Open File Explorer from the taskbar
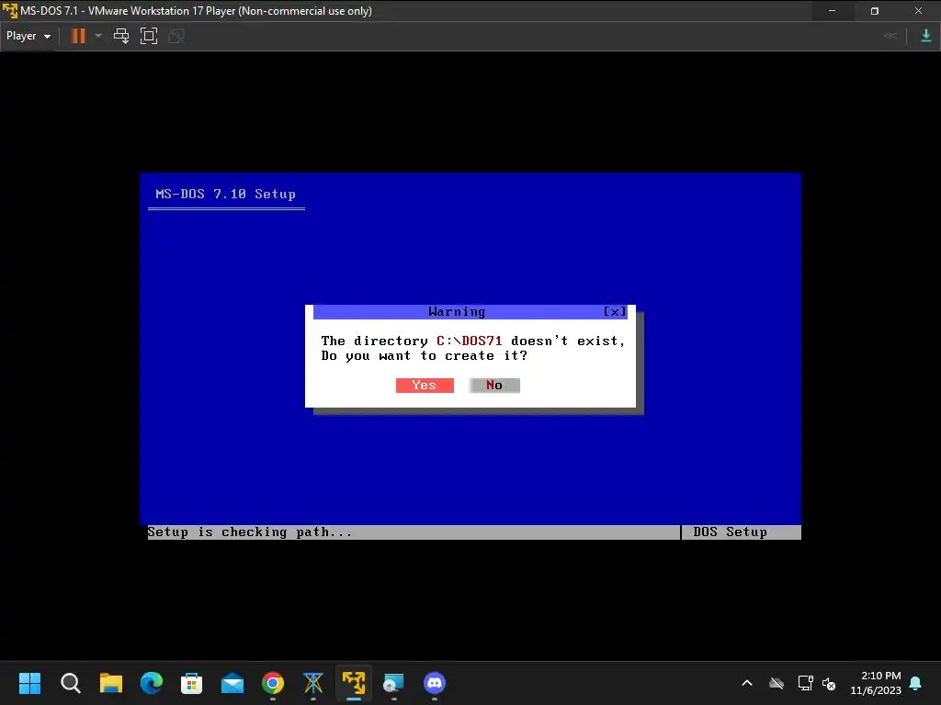The width and height of the screenshot is (941, 705). 111,683
